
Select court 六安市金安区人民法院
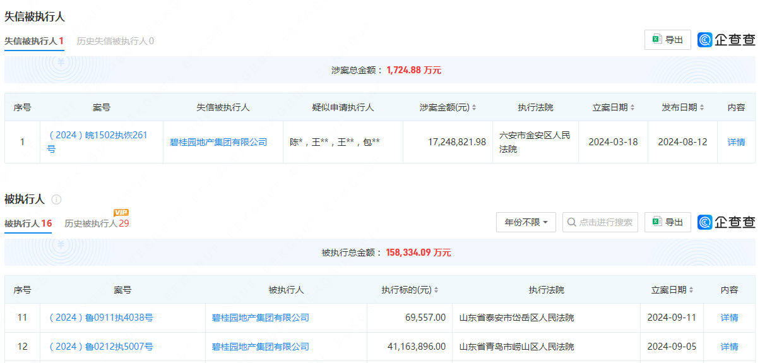click(x=535, y=142)
